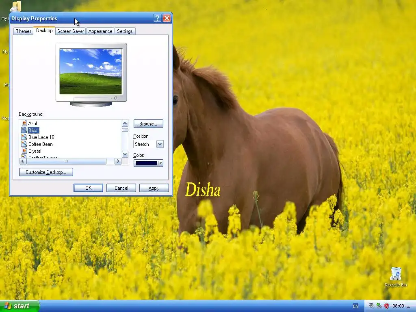
Task: Click the EN language bar indicator
Action: [355, 306]
